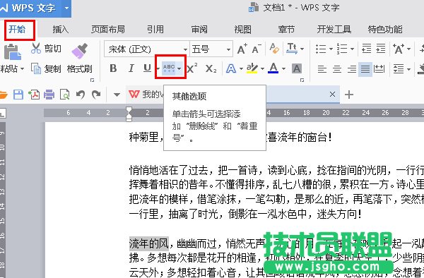Switch to the 插入 ribbon tab
Screen dimensions: 424x278
[61, 29]
